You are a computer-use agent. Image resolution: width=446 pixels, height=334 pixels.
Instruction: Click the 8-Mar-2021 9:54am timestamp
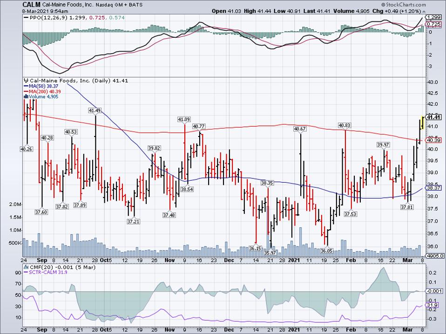click(45, 11)
